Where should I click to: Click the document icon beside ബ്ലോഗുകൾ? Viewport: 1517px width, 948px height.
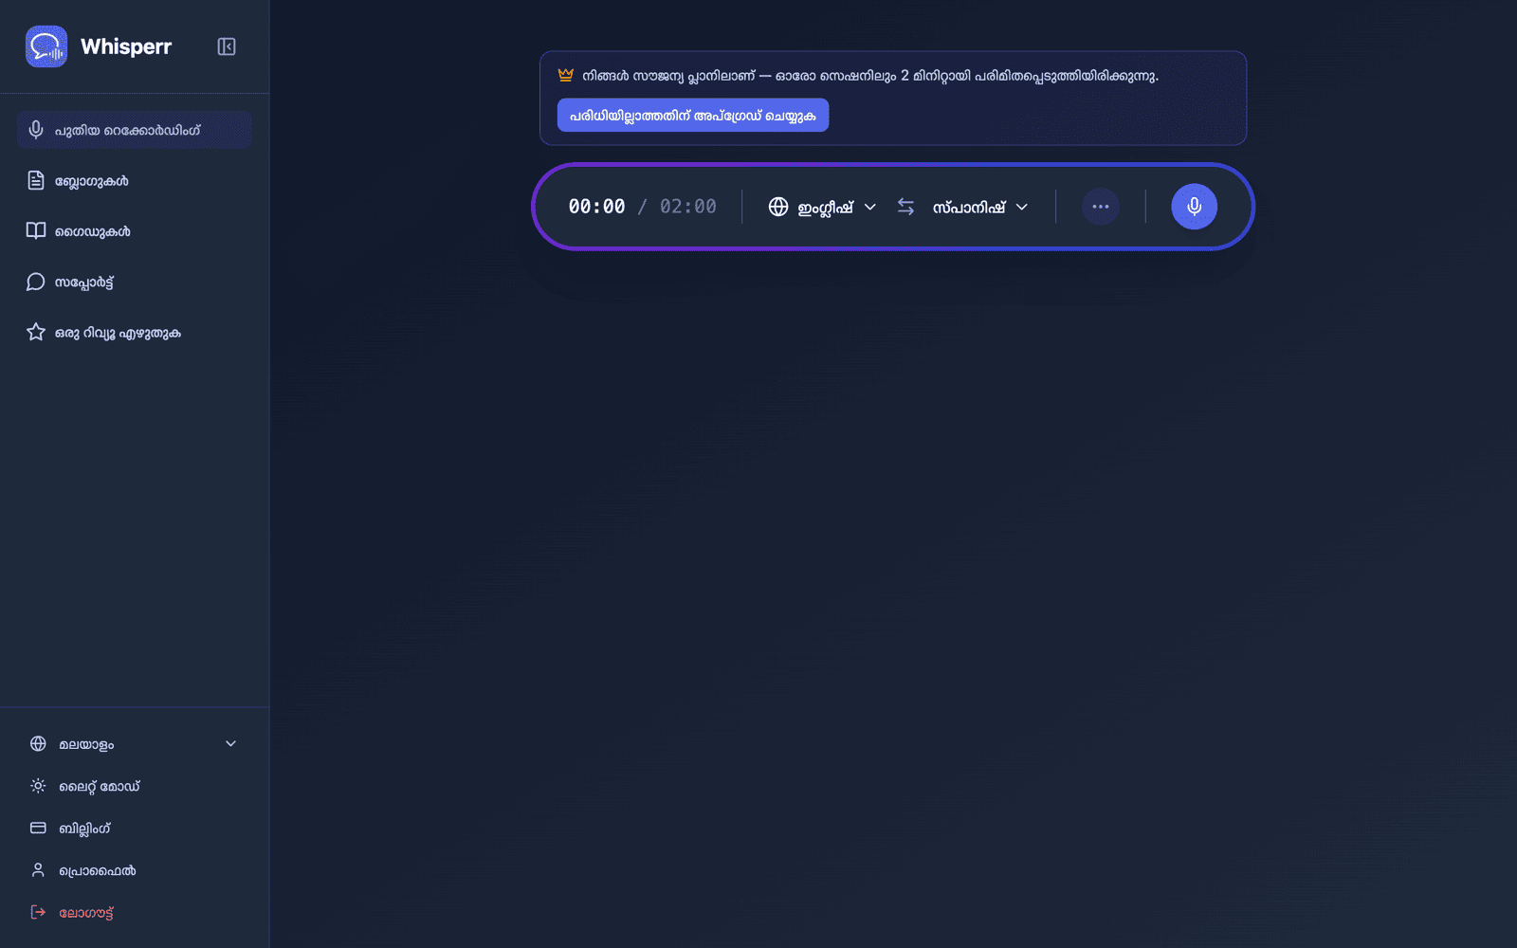pyautogui.click(x=36, y=180)
